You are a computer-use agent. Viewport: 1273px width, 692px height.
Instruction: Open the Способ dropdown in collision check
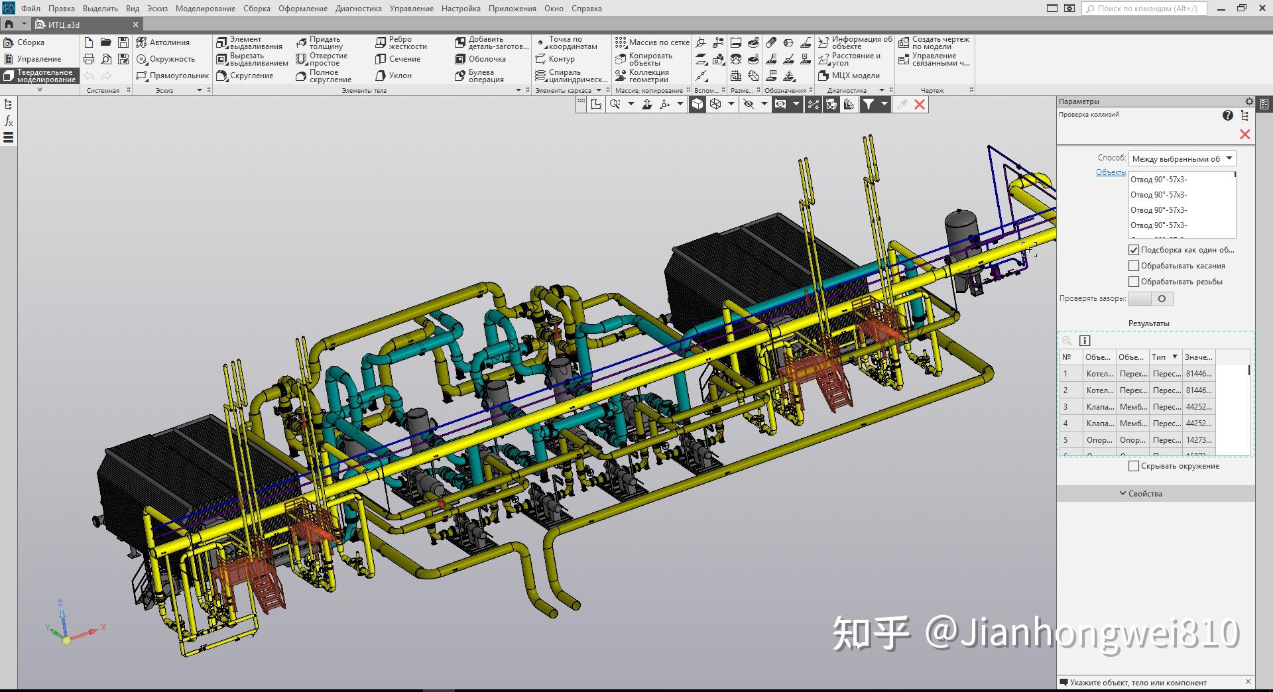tap(1230, 158)
